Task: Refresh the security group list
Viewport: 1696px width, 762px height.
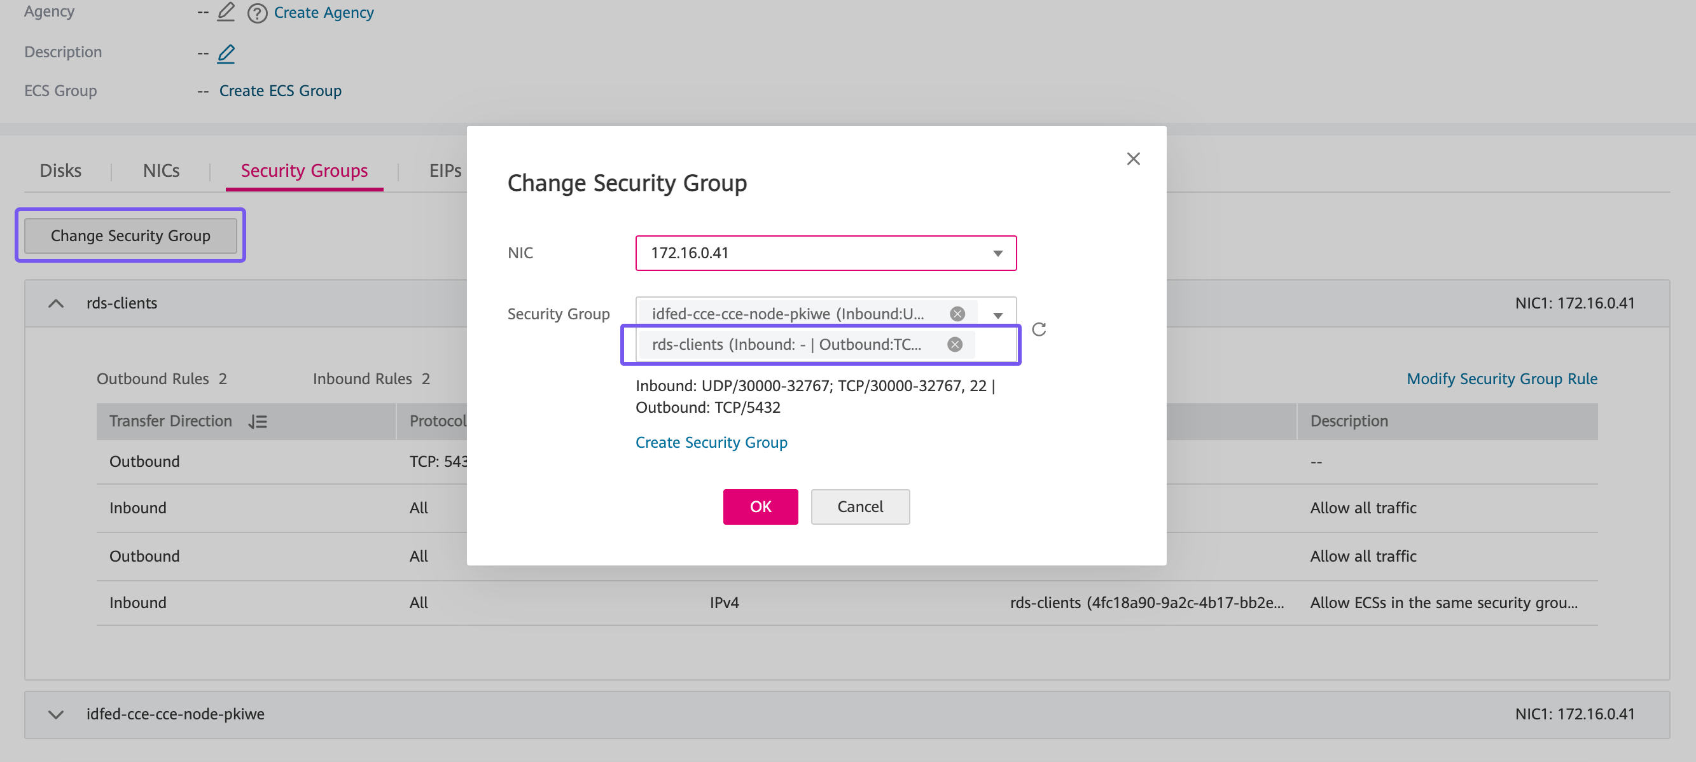Action: (x=1039, y=329)
